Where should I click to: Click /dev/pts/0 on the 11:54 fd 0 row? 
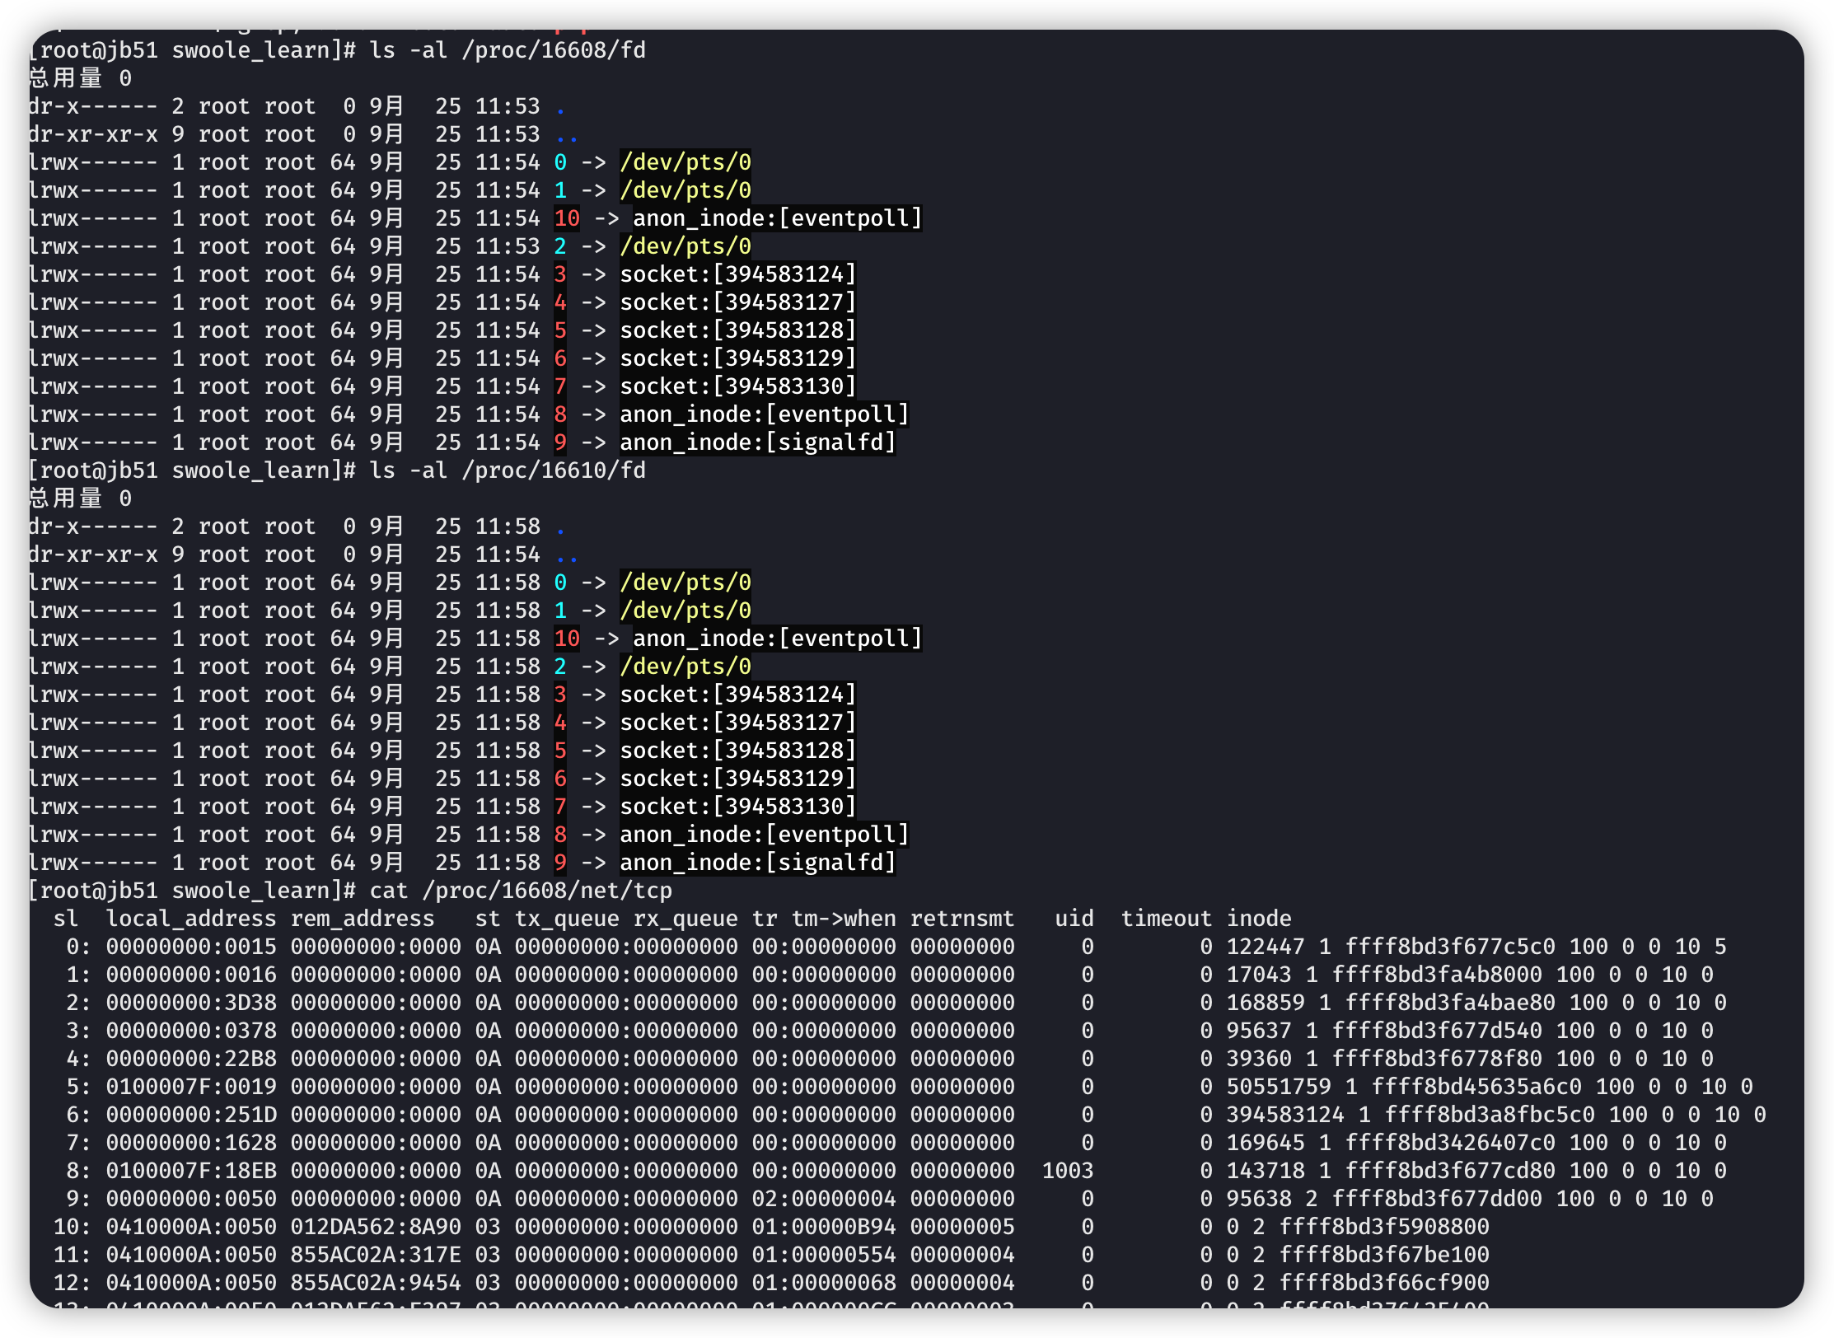click(x=685, y=162)
